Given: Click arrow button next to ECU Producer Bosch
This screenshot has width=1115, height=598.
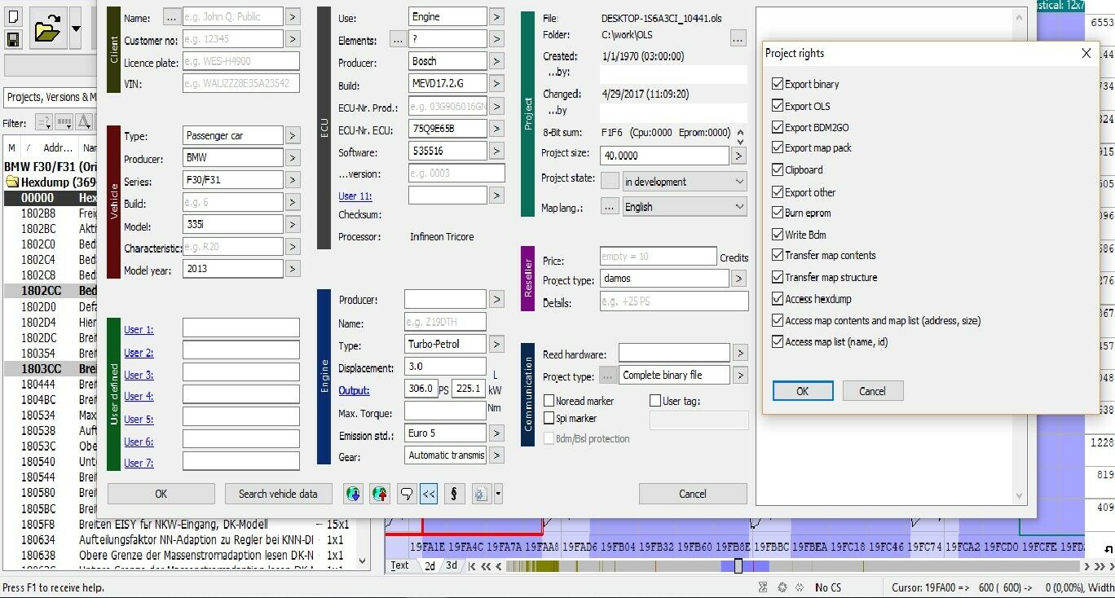Looking at the screenshot, I should [496, 61].
